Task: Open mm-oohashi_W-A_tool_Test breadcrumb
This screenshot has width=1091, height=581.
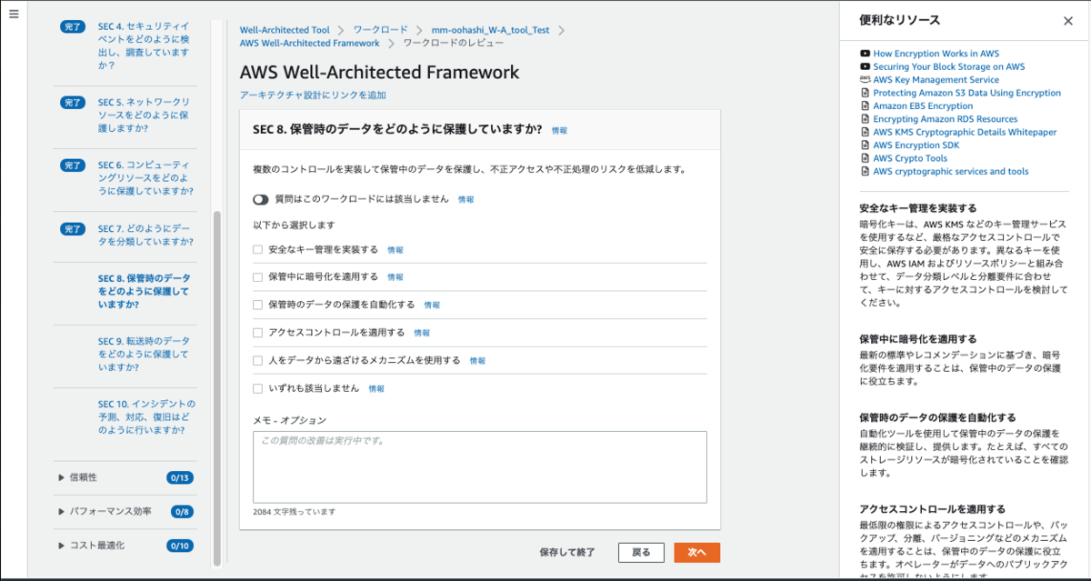Action: coord(490,30)
